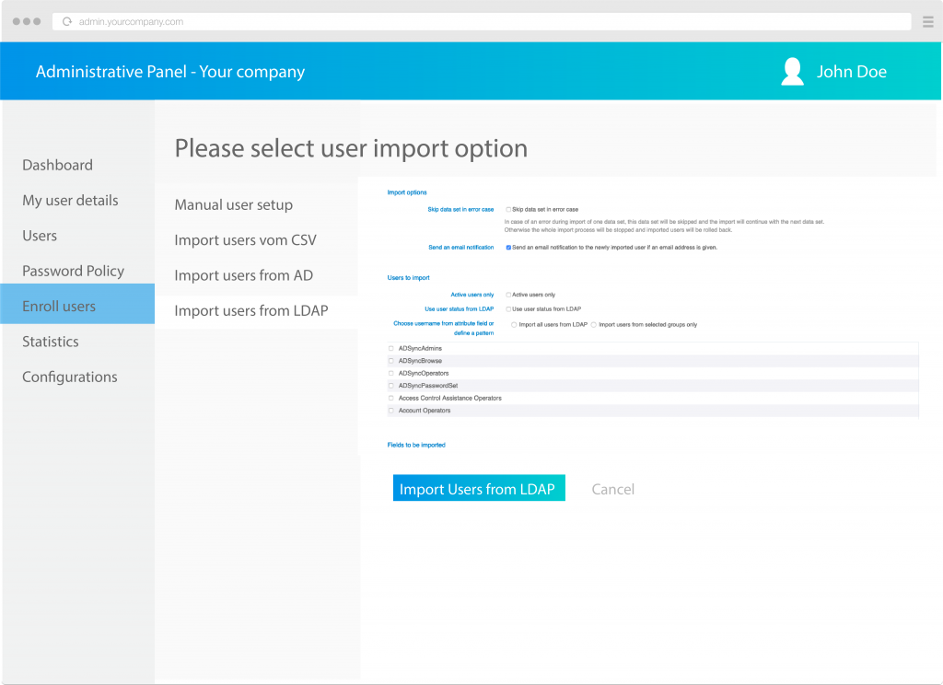
Task: Enable the Skip data set in error case checkbox
Action: tap(508, 209)
